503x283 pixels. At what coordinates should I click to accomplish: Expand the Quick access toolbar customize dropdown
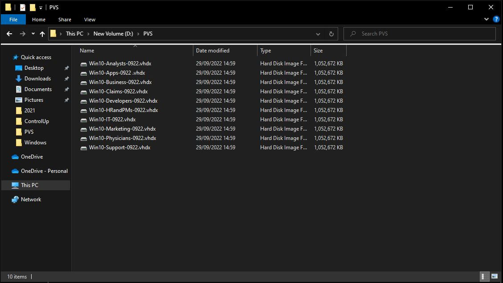tap(41, 7)
